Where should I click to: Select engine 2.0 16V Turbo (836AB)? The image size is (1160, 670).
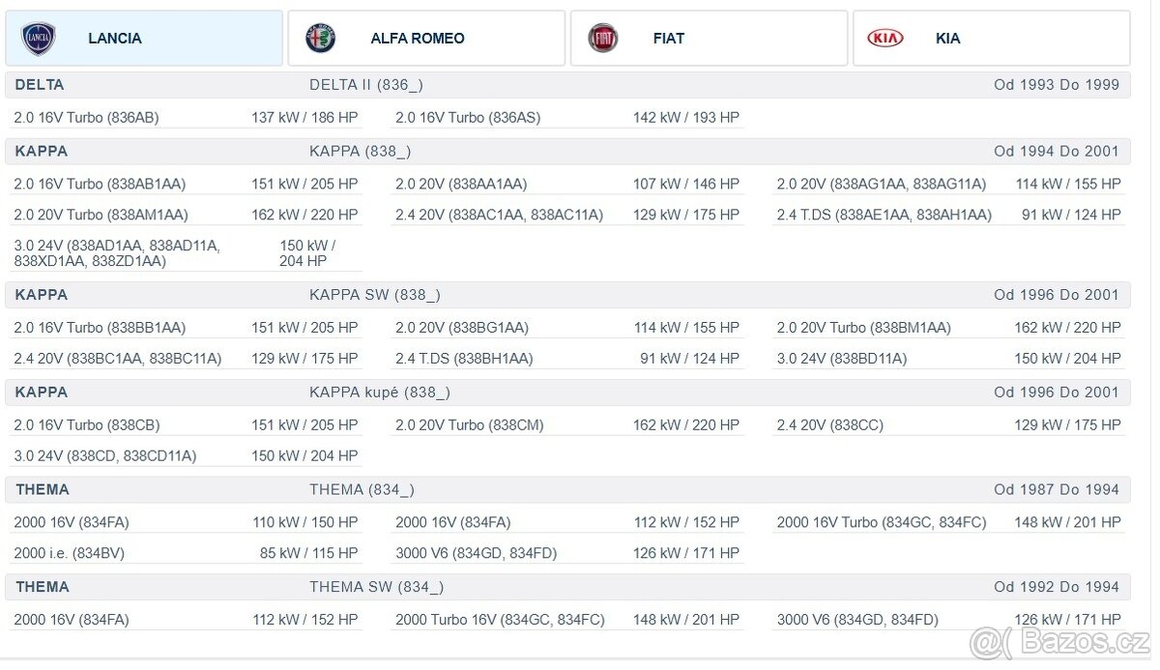[87, 118]
